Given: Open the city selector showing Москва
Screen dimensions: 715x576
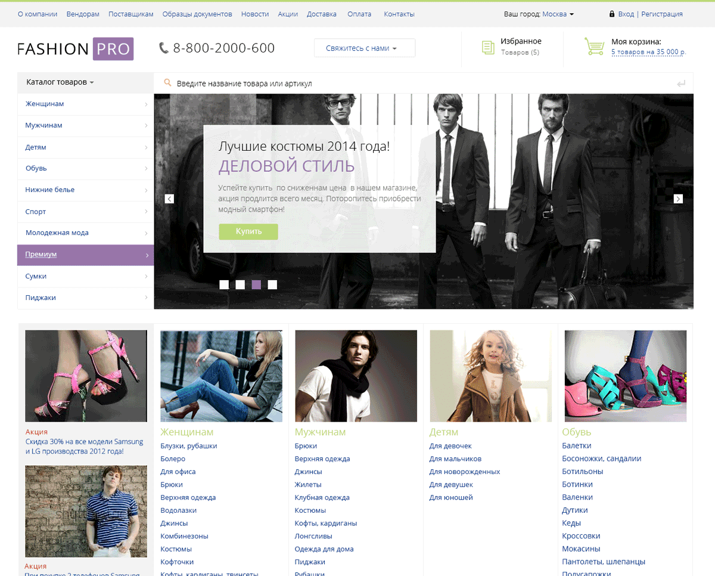Looking at the screenshot, I should [x=558, y=14].
